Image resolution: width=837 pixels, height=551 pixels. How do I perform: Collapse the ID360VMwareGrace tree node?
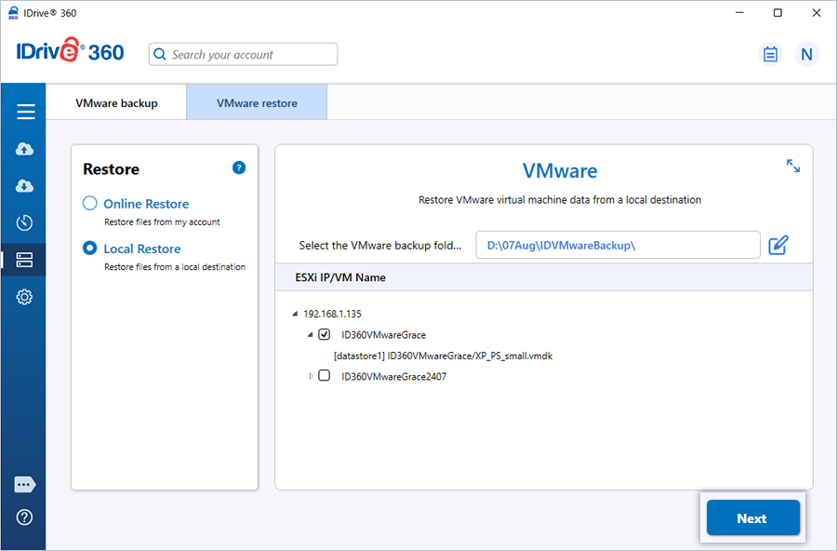[x=310, y=334]
